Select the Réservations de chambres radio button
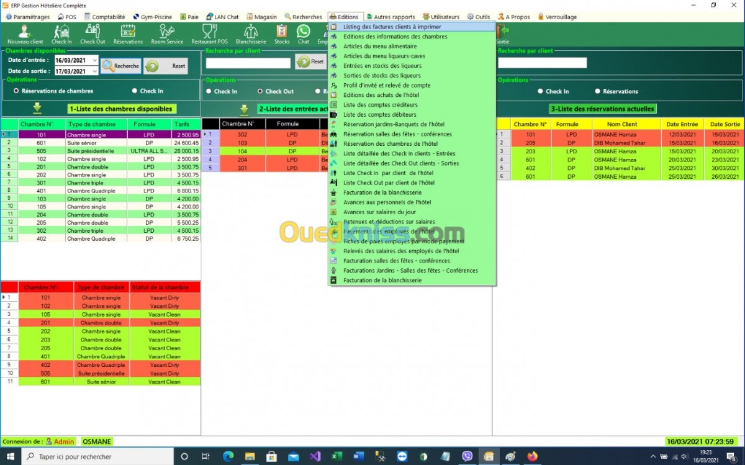745x465 pixels. [16, 91]
